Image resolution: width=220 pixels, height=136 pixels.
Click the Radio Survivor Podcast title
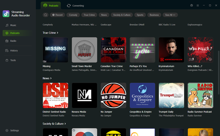click(200, 112)
